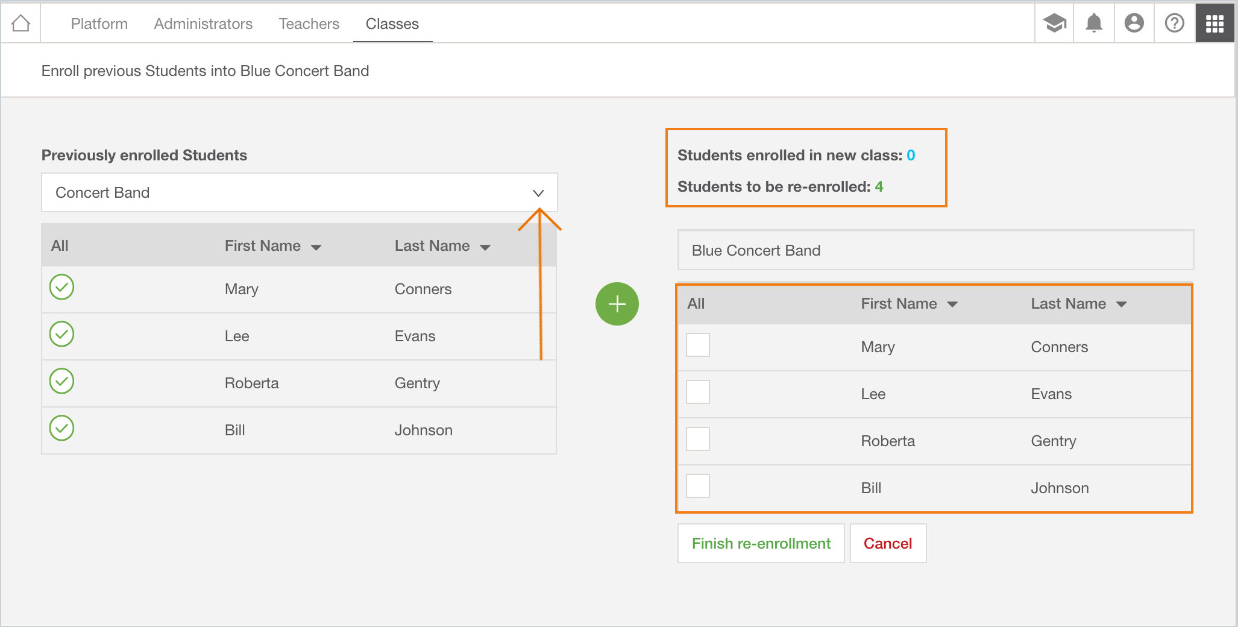Click the students to be re-enrolled count 4
The width and height of the screenshot is (1238, 627).
coord(879,187)
